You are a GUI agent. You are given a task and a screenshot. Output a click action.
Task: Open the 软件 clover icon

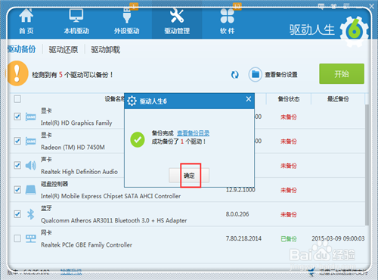tap(228, 16)
